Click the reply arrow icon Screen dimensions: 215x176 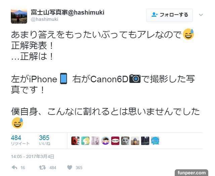[x=14, y=167]
